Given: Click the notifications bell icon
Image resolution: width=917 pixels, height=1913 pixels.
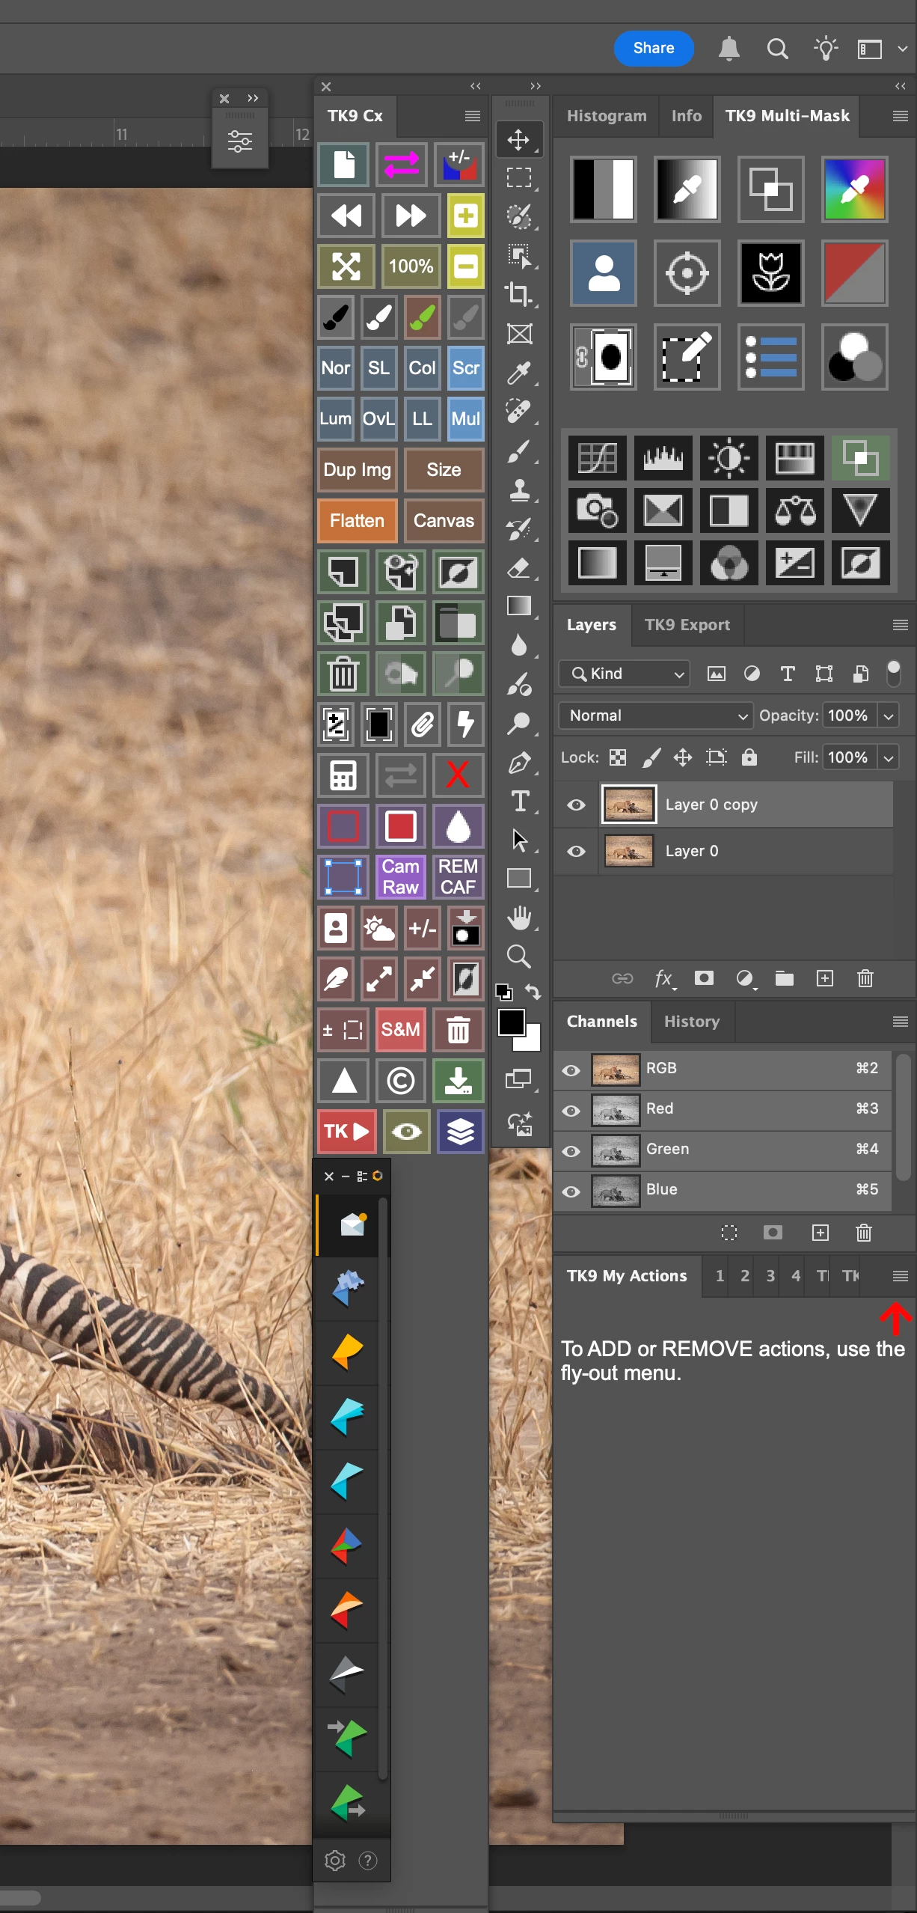Looking at the screenshot, I should [729, 49].
